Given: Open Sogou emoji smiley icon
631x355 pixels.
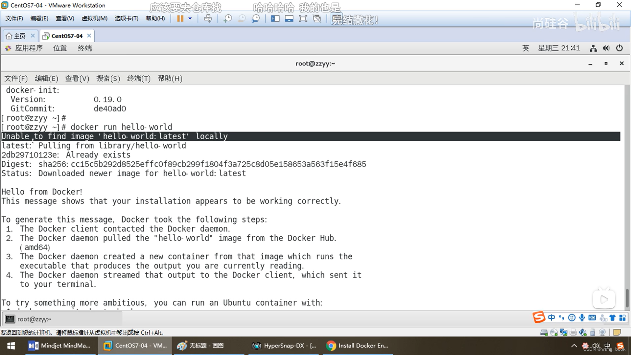Looking at the screenshot, I should point(572,318).
